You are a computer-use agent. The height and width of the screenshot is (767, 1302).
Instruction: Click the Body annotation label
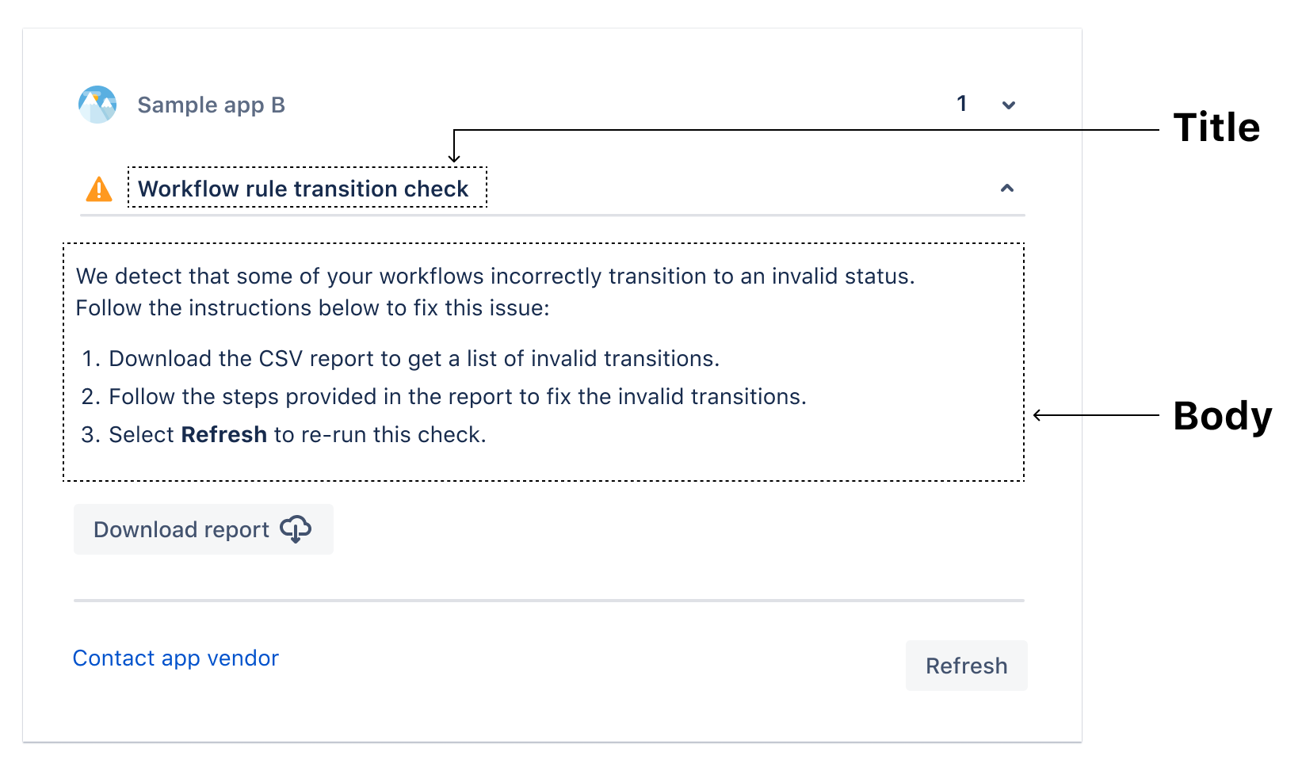pyautogui.click(x=1221, y=416)
